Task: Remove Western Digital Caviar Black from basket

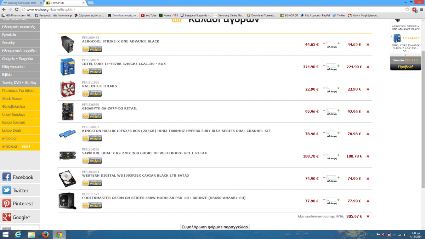Action: (368, 178)
